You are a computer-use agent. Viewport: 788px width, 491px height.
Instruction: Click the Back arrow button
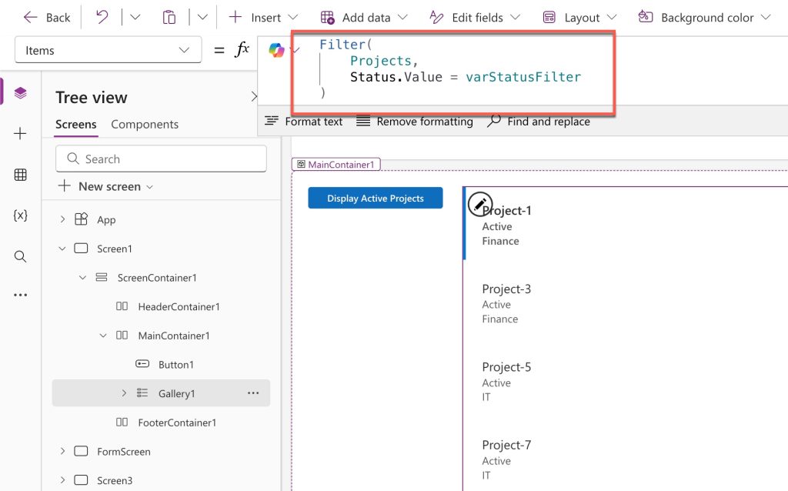tap(47, 18)
